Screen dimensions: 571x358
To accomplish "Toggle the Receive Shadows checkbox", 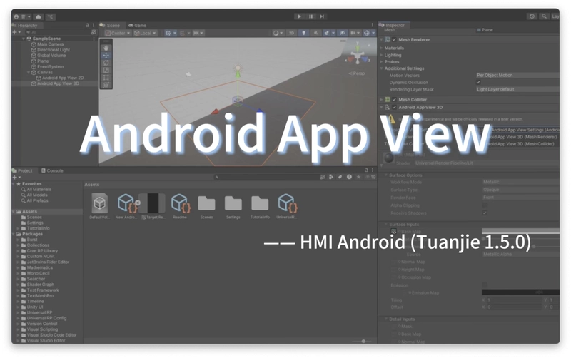I will pyautogui.click(x=485, y=213).
